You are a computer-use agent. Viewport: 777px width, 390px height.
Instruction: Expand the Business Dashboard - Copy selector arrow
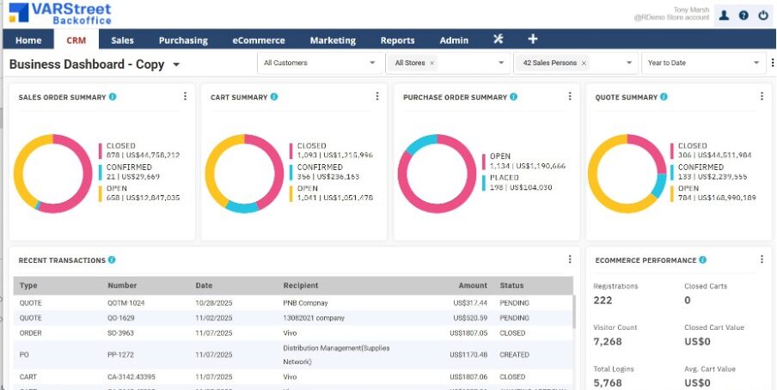(x=176, y=64)
